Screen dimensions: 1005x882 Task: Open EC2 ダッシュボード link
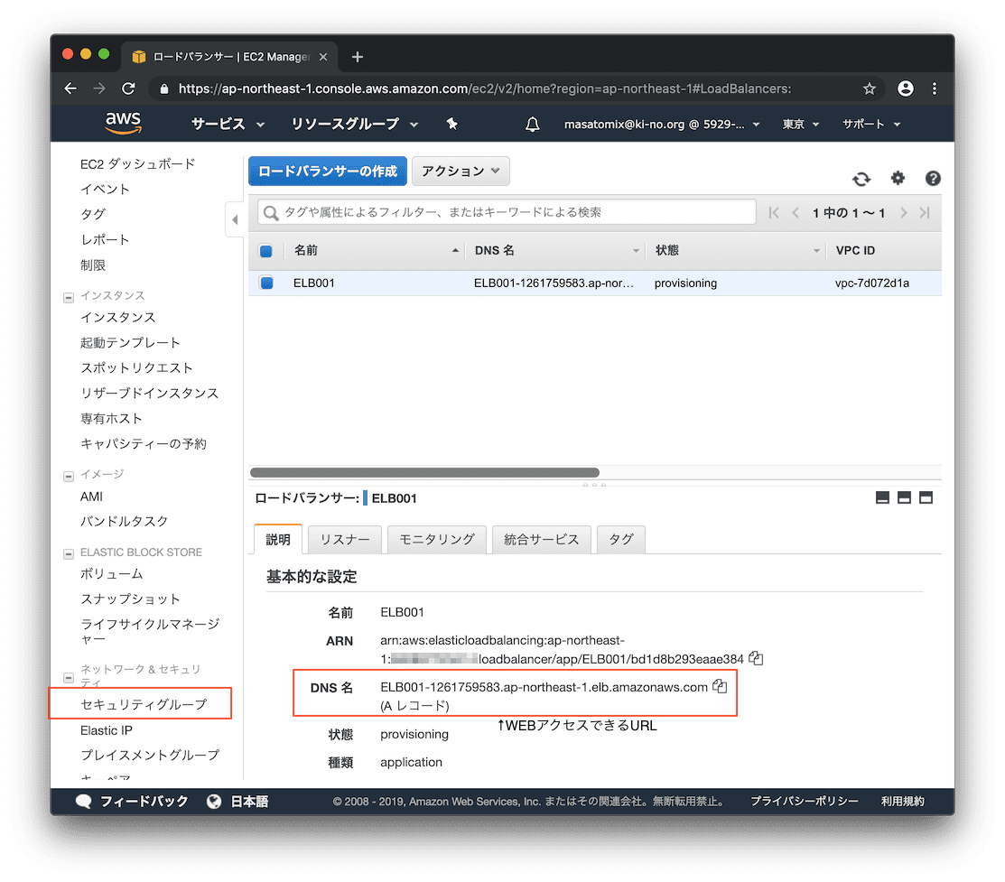point(138,164)
